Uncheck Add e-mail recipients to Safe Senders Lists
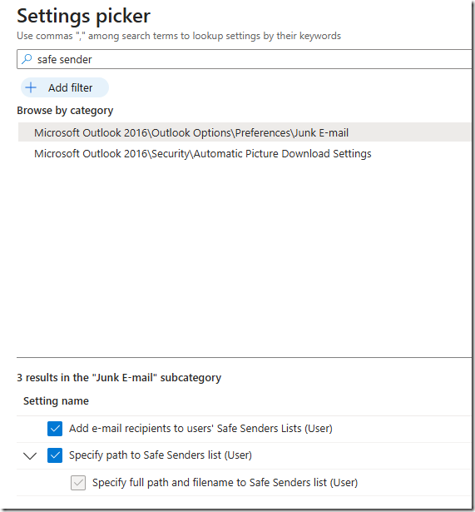This screenshot has height=512, width=475. click(x=55, y=429)
